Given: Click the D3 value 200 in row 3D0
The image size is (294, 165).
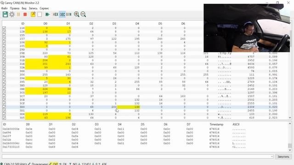Looking at the screenshot, I should tap(114, 107).
